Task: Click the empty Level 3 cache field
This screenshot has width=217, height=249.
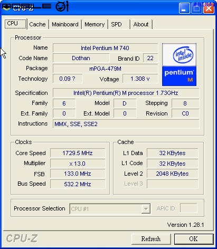Action: pos(172,184)
